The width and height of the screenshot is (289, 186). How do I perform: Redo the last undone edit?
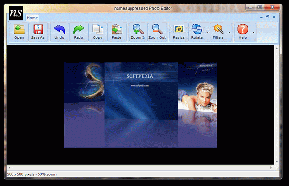pos(79,32)
